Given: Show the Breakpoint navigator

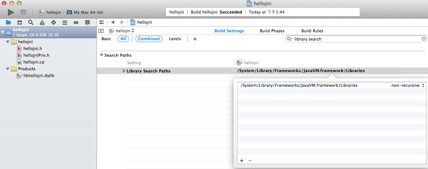Looking at the screenshot, I should [76, 23].
